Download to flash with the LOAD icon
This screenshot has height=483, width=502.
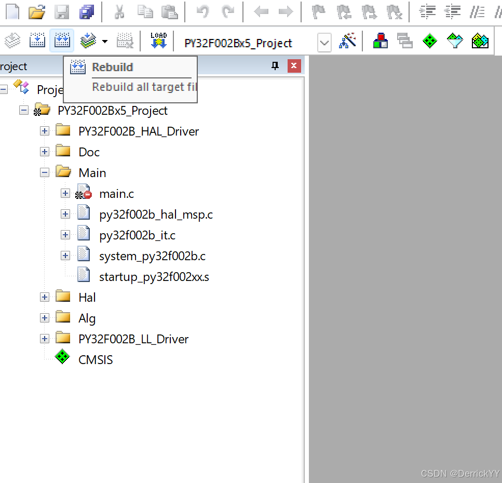click(159, 41)
